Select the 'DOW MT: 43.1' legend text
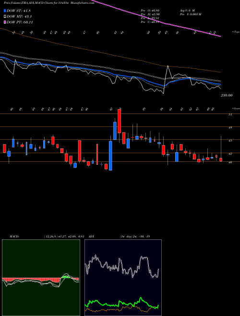Image resolution: width=240 pixels, height=316 pixels. 19,17
